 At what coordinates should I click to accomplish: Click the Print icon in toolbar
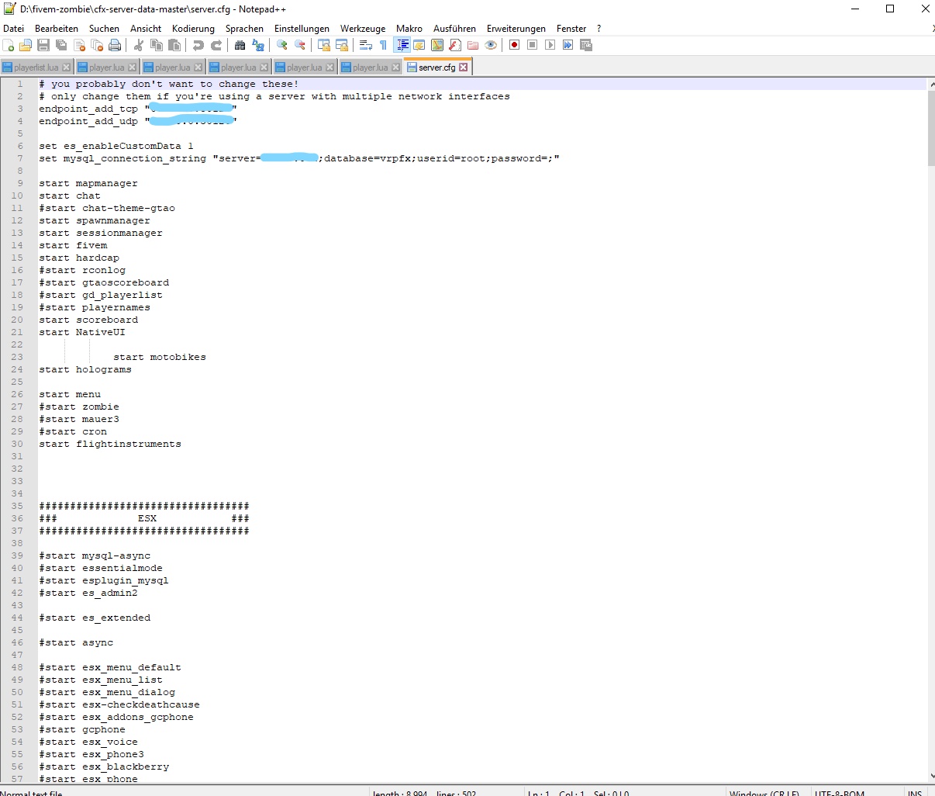[115, 46]
